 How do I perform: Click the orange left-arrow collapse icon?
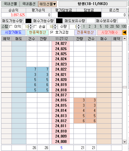coord(125,32)
